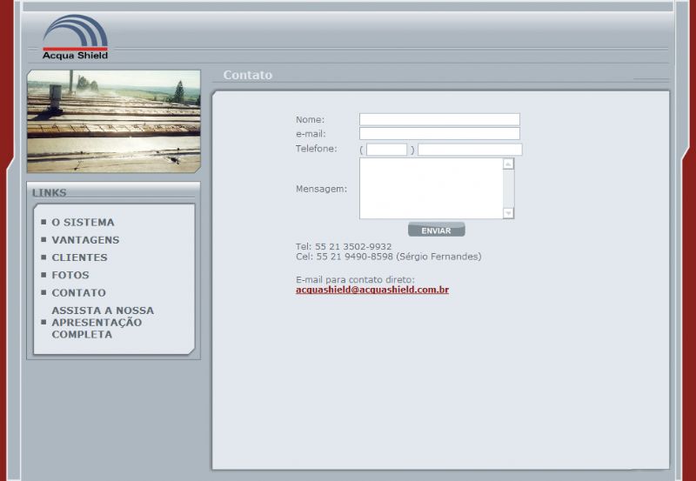Focus the e-mail input field
Viewport: 696px width, 481px height.
[439, 134]
